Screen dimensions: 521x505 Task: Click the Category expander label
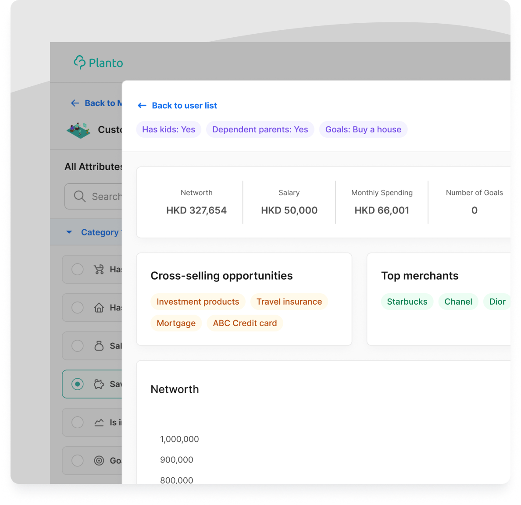click(x=100, y=232)
